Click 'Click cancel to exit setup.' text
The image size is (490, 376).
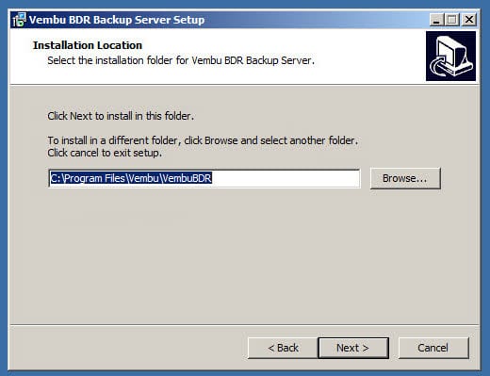pyautogui.click(x=105, y=153)
